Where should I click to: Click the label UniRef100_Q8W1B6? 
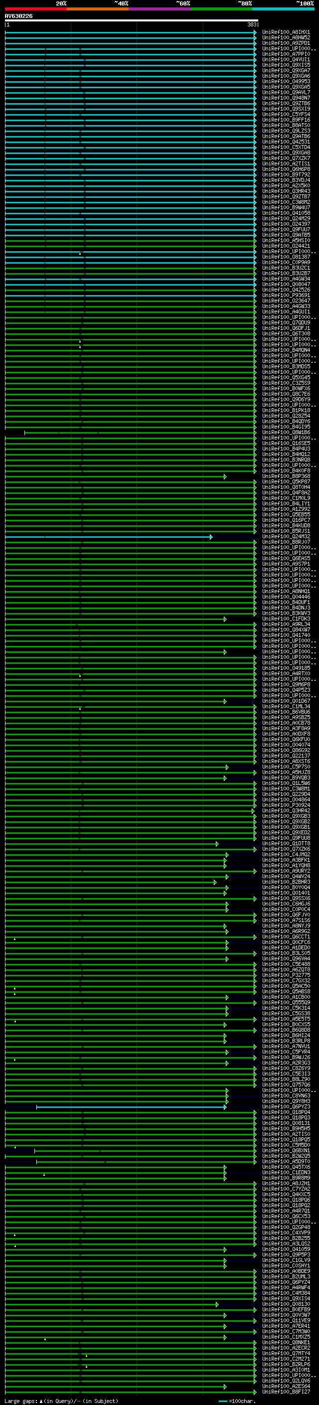286,433
